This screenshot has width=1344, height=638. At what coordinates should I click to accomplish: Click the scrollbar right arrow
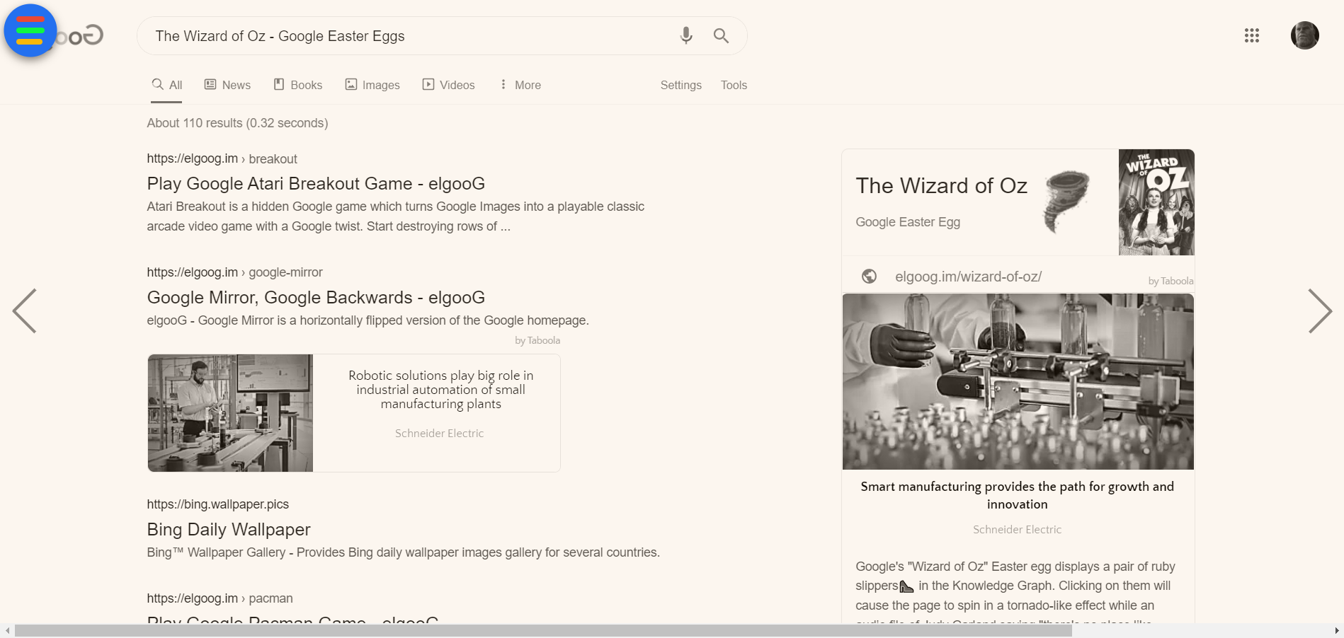tap(1337, 631)
